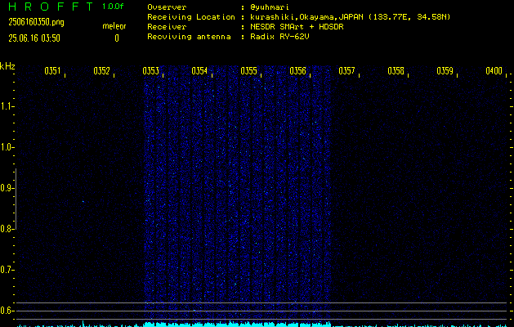514x327 pixels.
Task: Click the 1.0 kHz axis label
Action: click(6, 147)
